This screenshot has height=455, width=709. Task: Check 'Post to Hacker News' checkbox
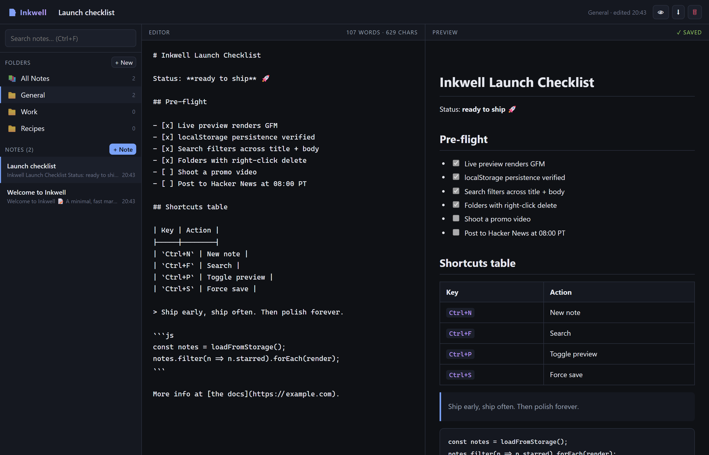456,232
